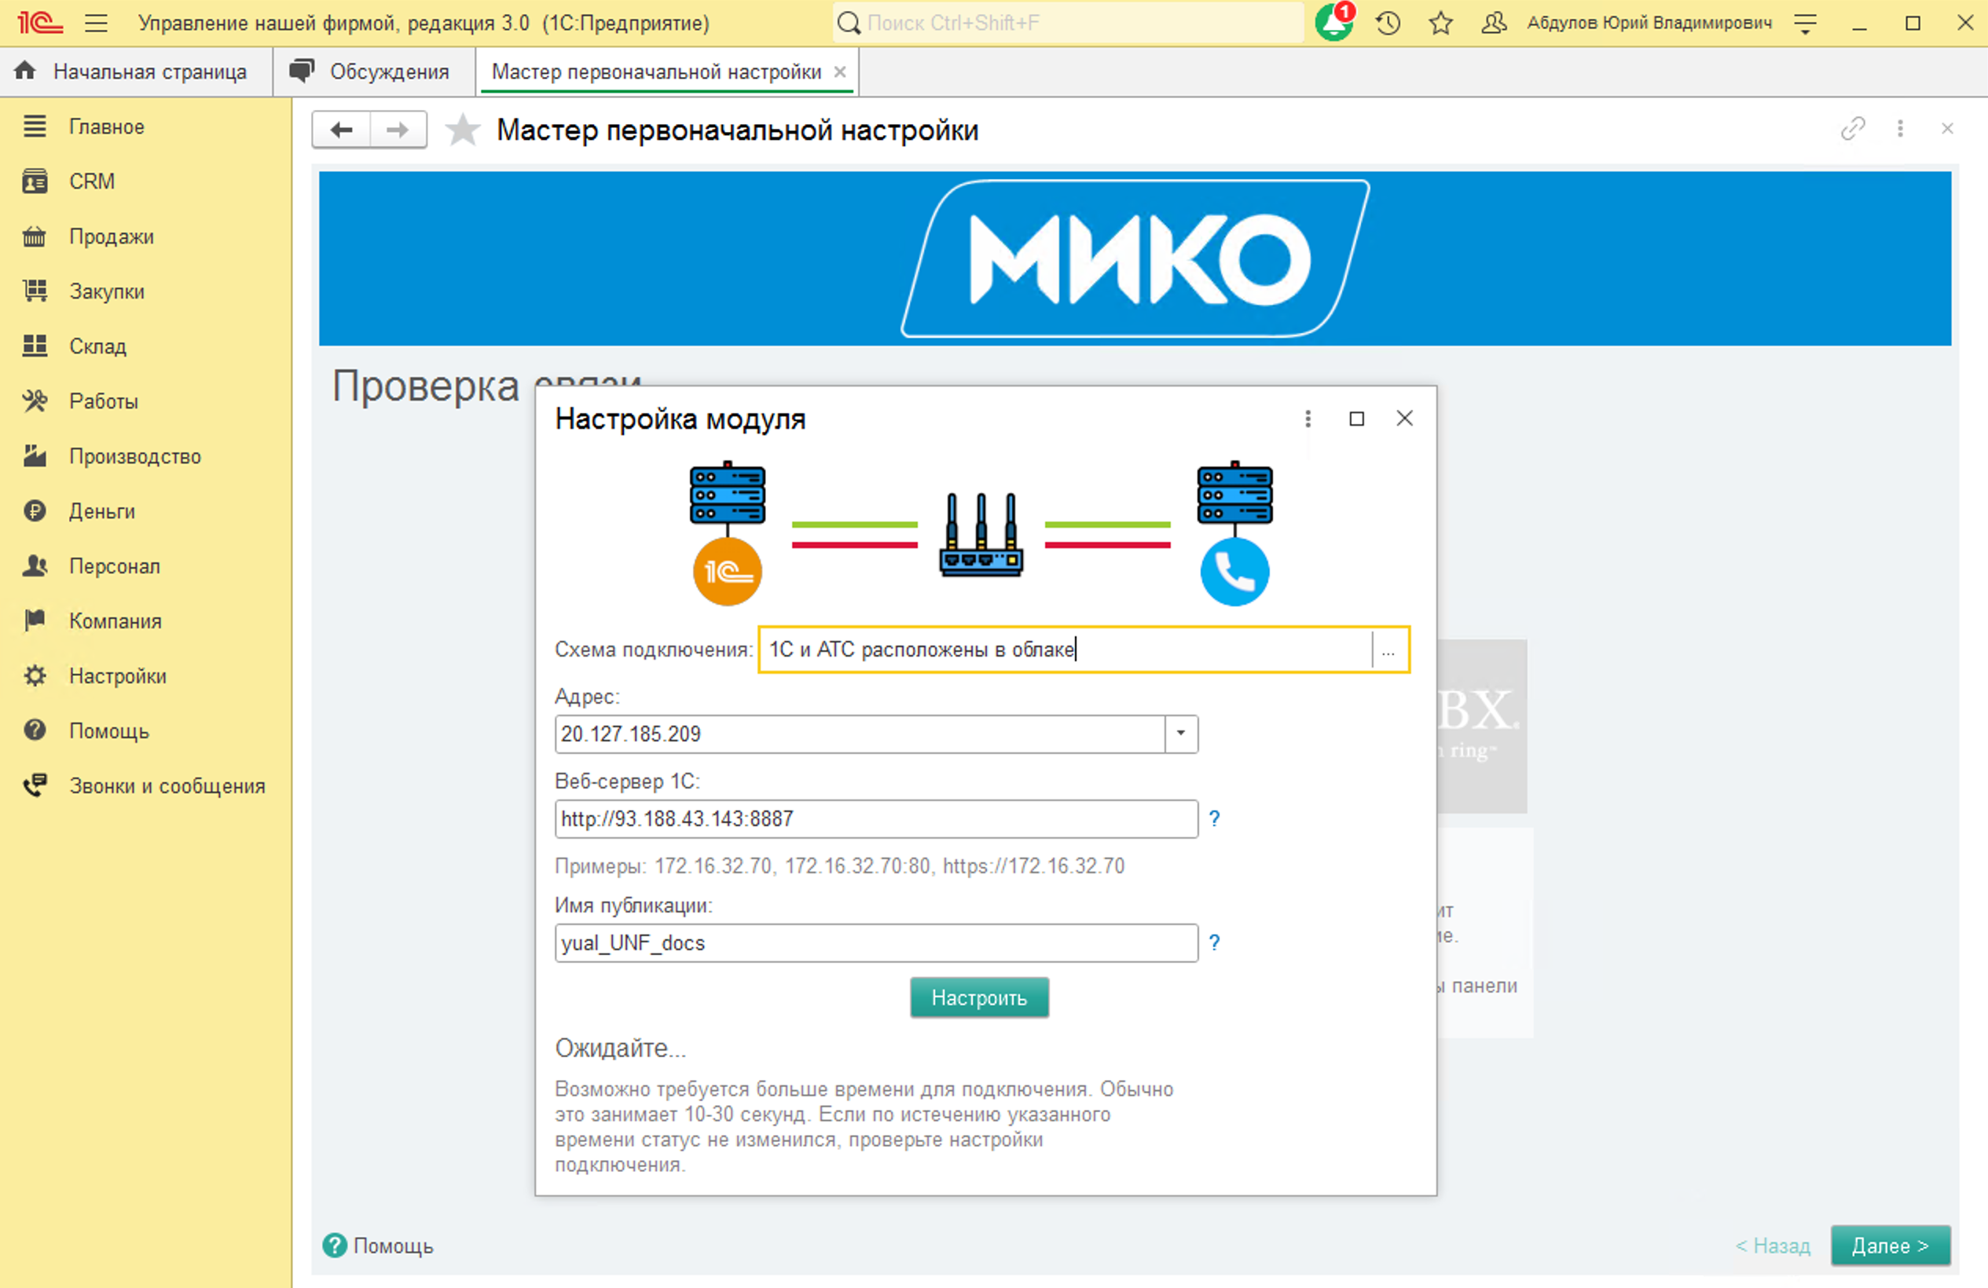This screenshot has width=1988, height=1288.
Task: Open connection scheme selection via ellipsis button
Action: [x=1389, y=651]
